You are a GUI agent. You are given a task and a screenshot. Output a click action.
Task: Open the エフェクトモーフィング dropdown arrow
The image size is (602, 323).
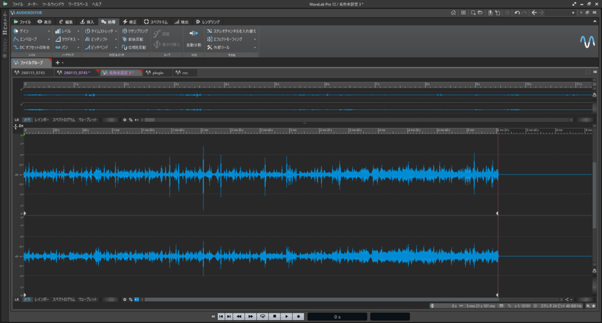(255, 39)
